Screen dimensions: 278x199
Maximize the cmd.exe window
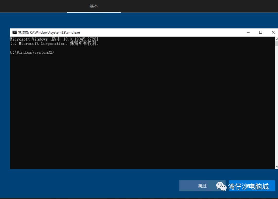tap(260, 32)
